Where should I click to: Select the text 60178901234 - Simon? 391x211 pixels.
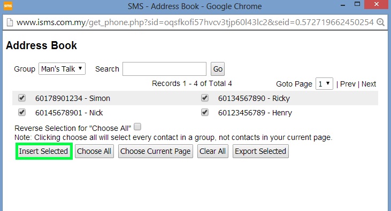[x=73, y=98]
